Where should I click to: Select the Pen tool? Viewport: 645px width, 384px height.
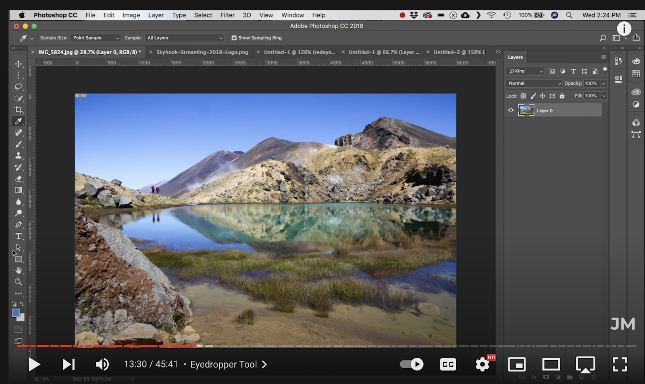(x=19, y=225)
